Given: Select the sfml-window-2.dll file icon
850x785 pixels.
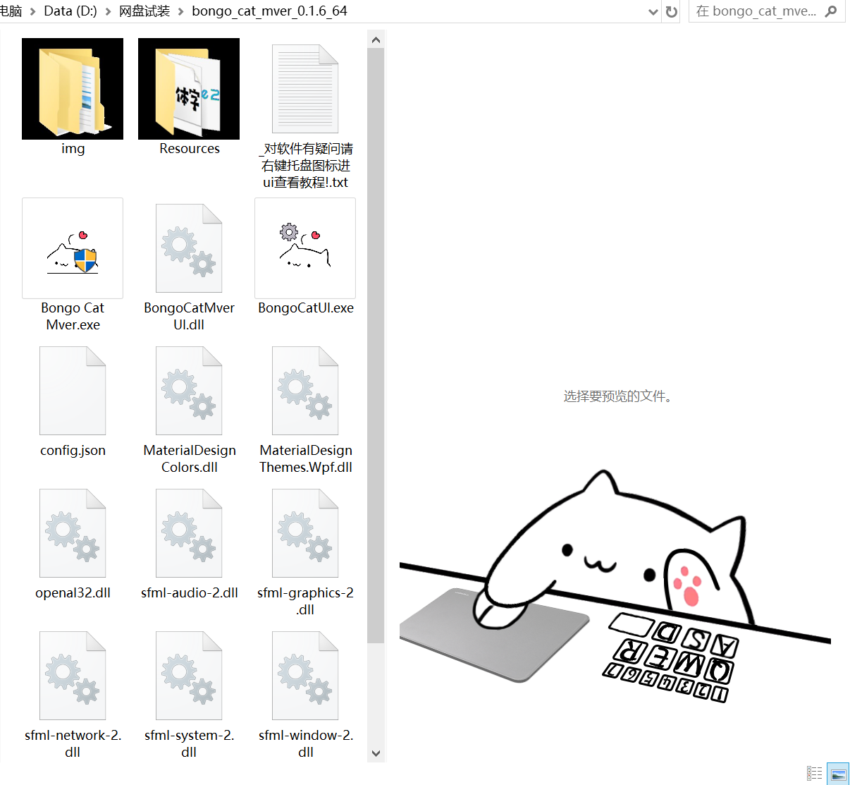Looking at the screenshot, I should (x=305, y=676).
